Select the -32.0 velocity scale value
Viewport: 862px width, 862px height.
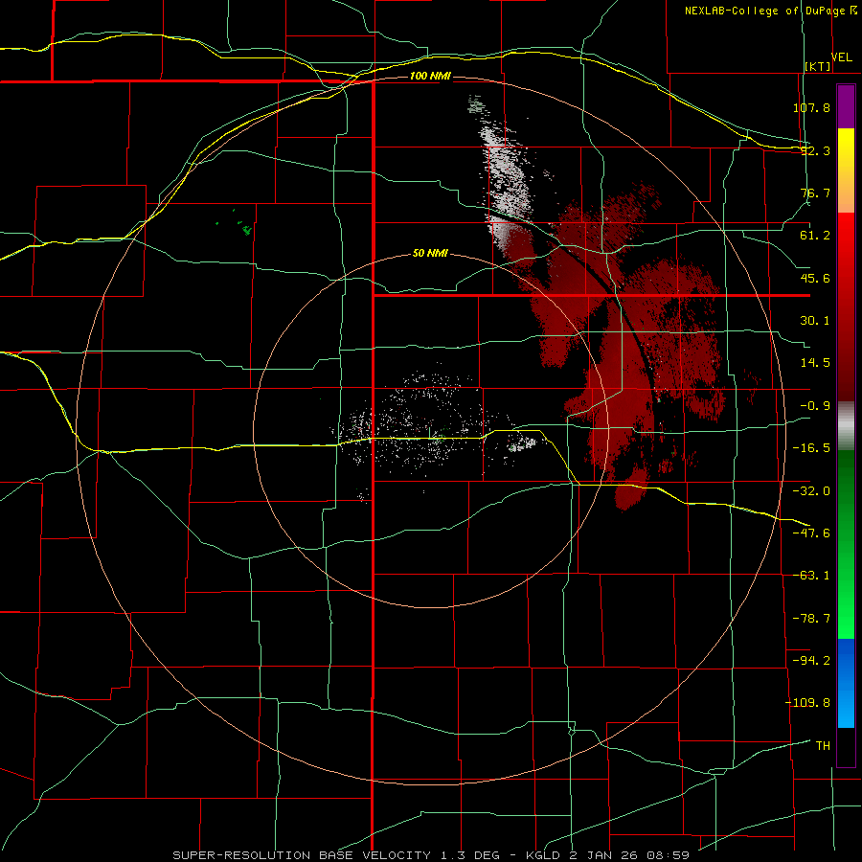click(x=811, y=491)
